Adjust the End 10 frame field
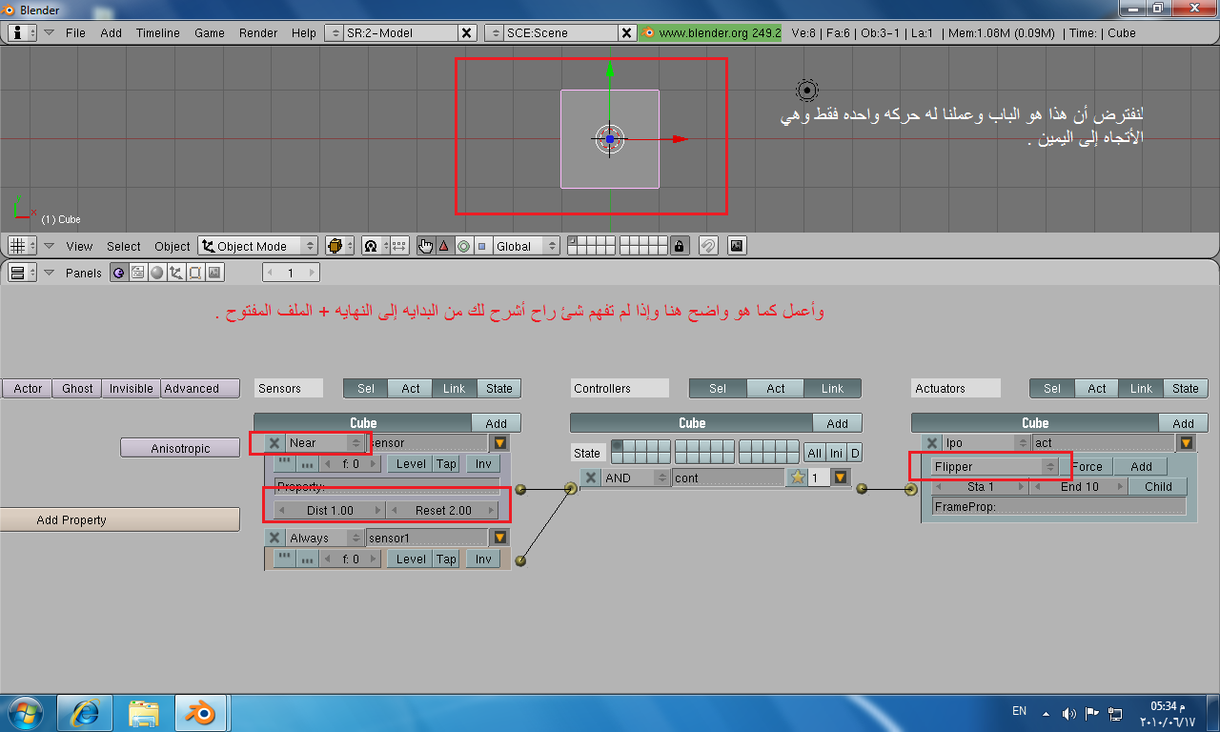Screen dimensions: 1220x732 click(1079, 486)
